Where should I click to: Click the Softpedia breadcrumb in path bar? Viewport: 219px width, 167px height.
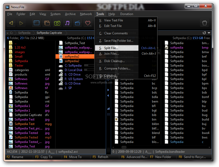point(24,33)
